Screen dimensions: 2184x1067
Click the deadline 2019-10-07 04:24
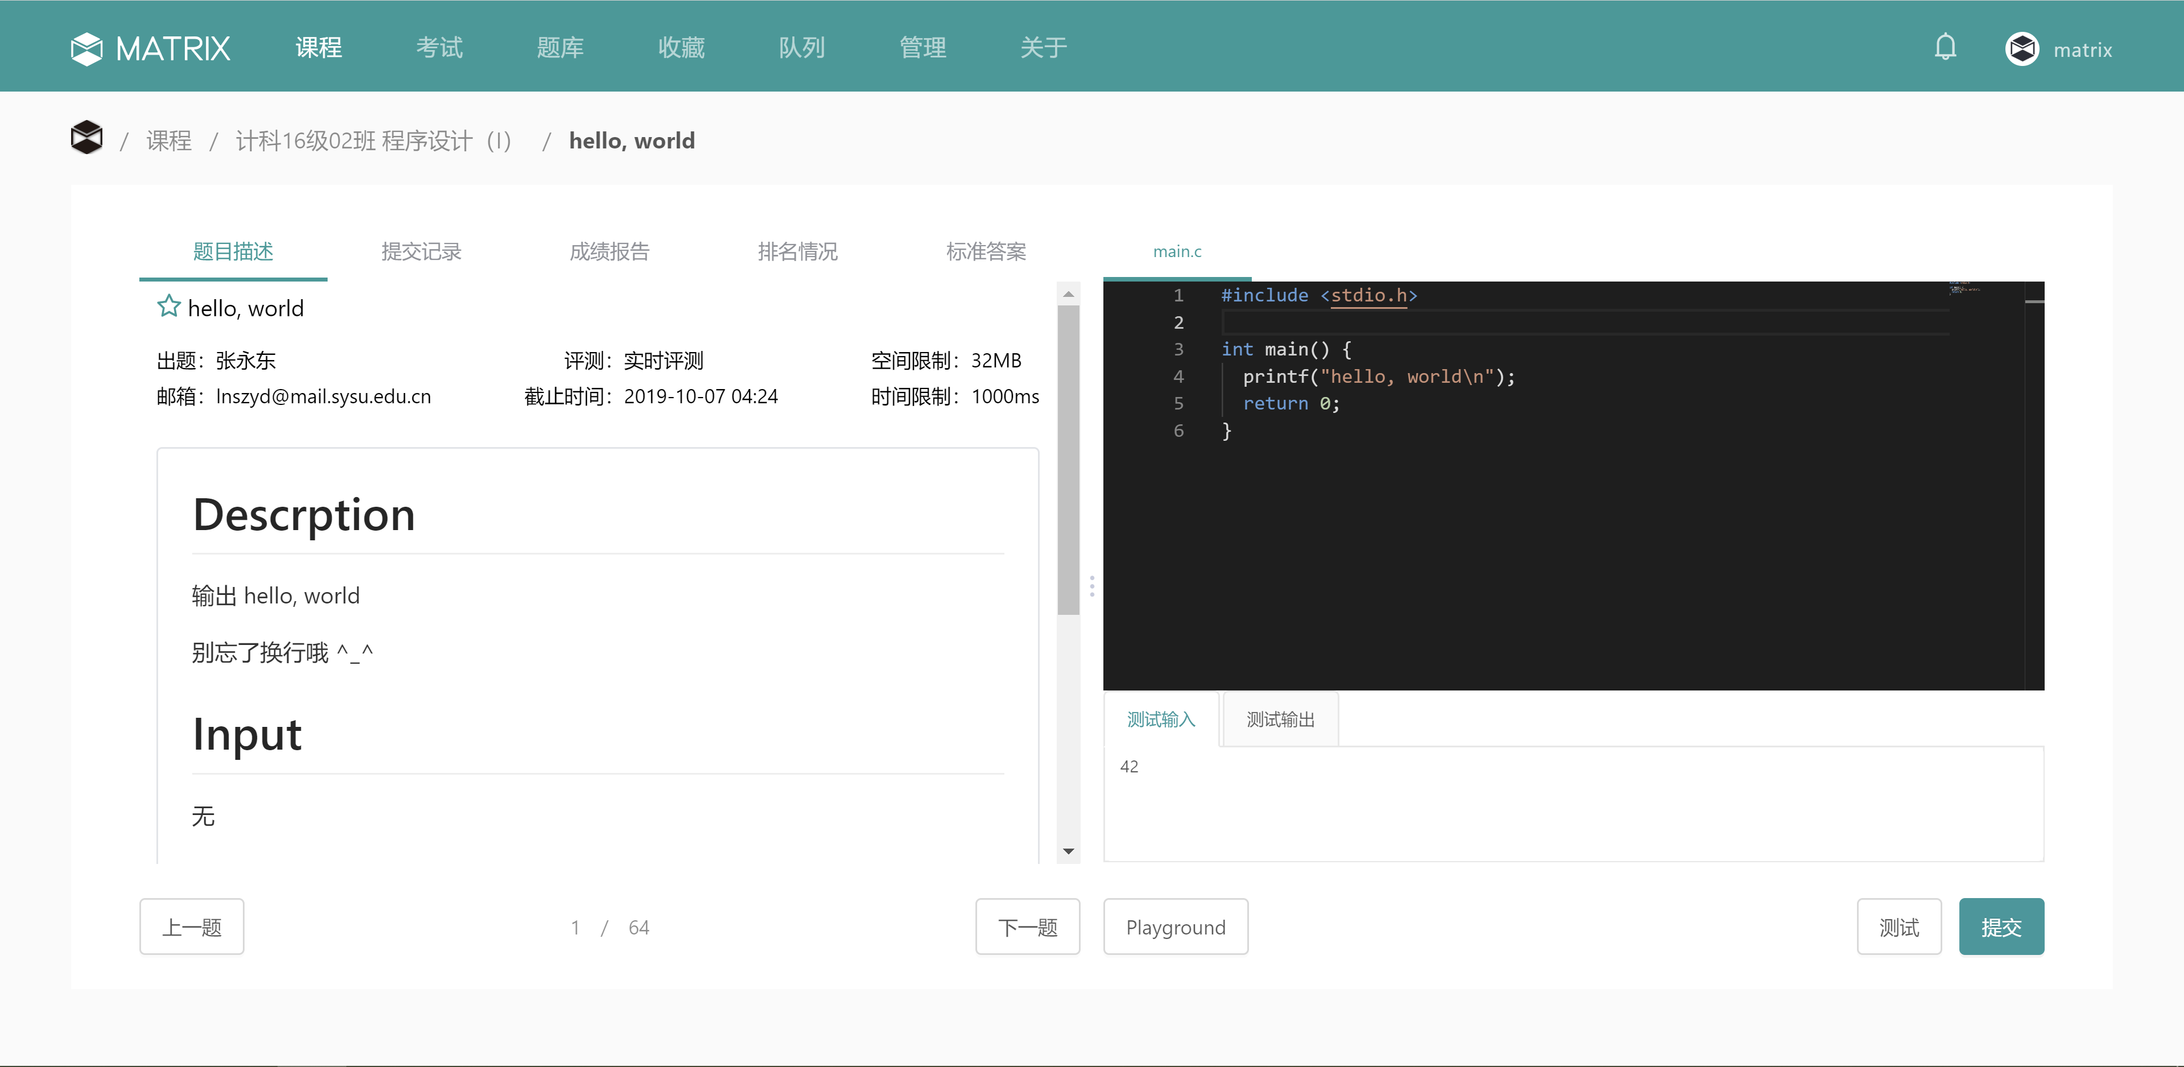tap(700, 396)
